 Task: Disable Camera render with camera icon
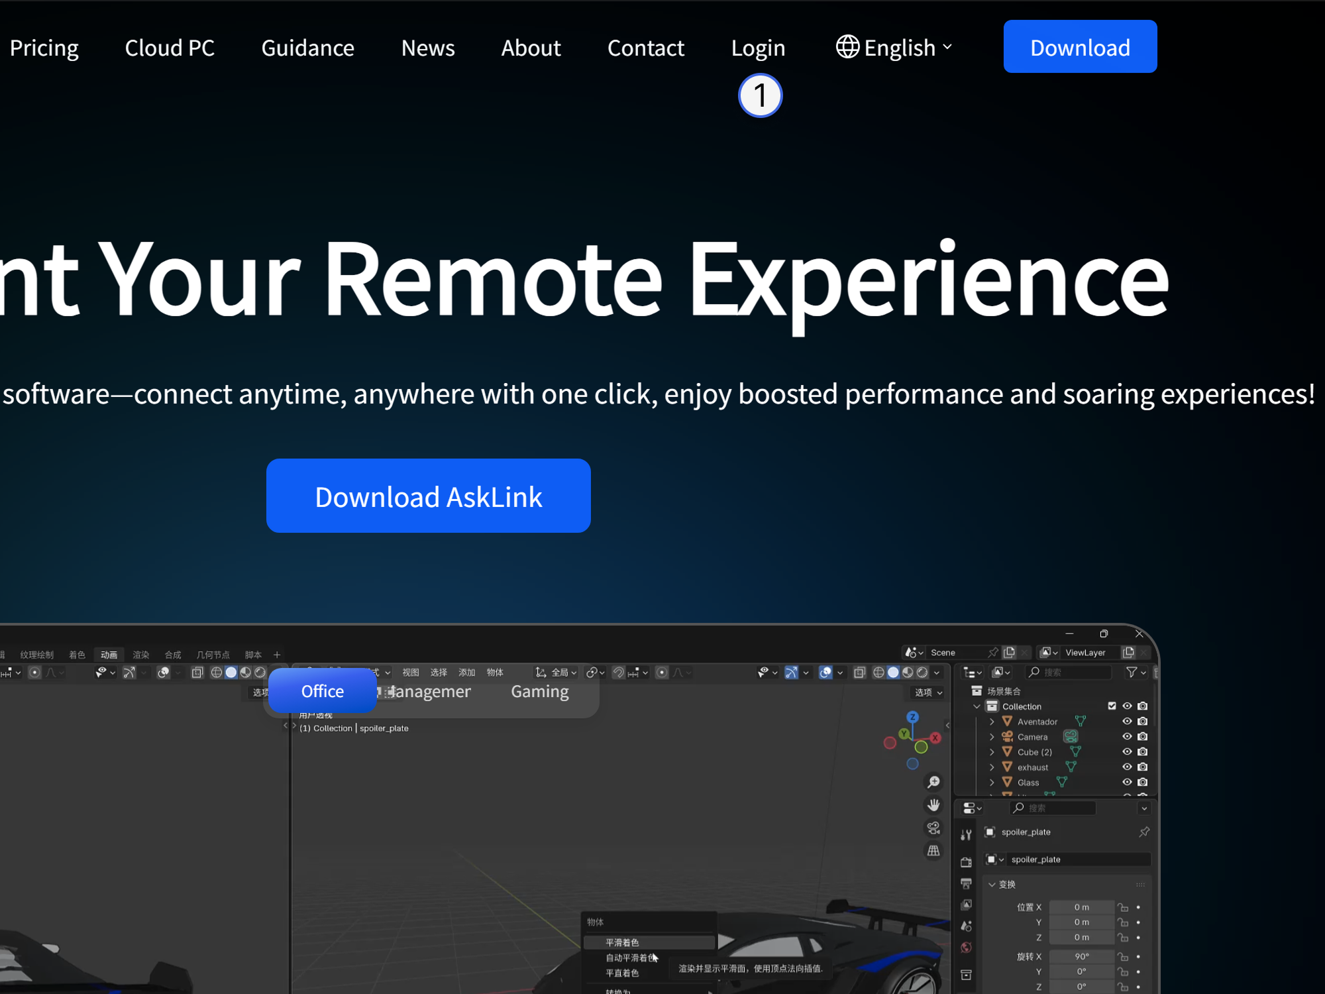point(1142,736)
